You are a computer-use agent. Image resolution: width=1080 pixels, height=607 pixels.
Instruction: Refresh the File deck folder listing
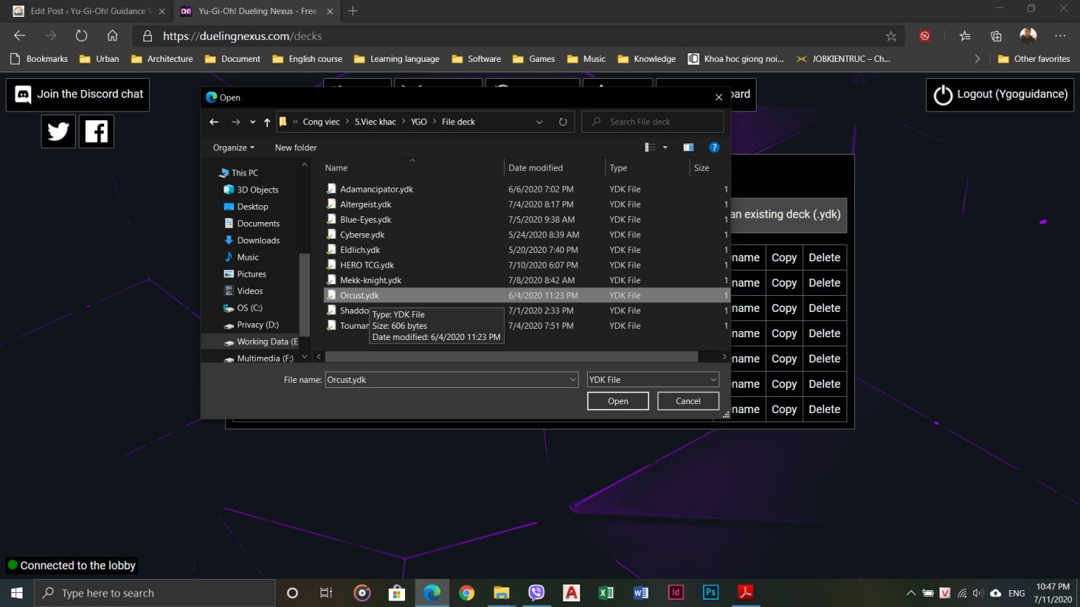(562, 122)
